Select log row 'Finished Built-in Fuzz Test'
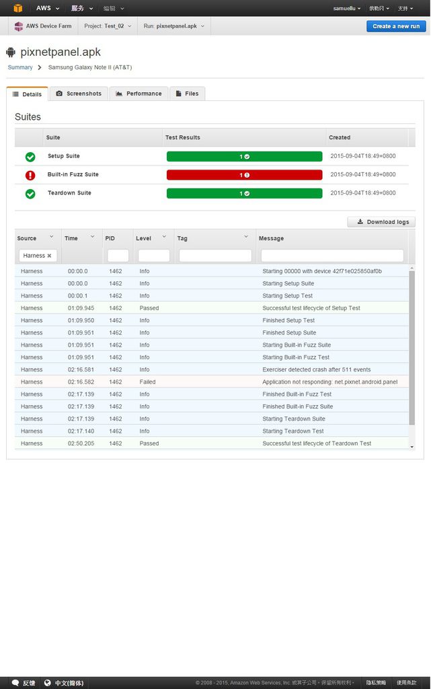 212,394
